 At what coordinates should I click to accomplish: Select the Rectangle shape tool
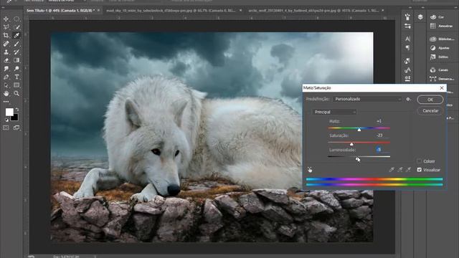[x=16, y=85]
